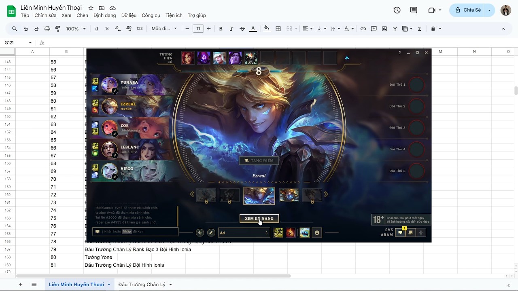
Task: Insert a chart
Action: [384, 29]
